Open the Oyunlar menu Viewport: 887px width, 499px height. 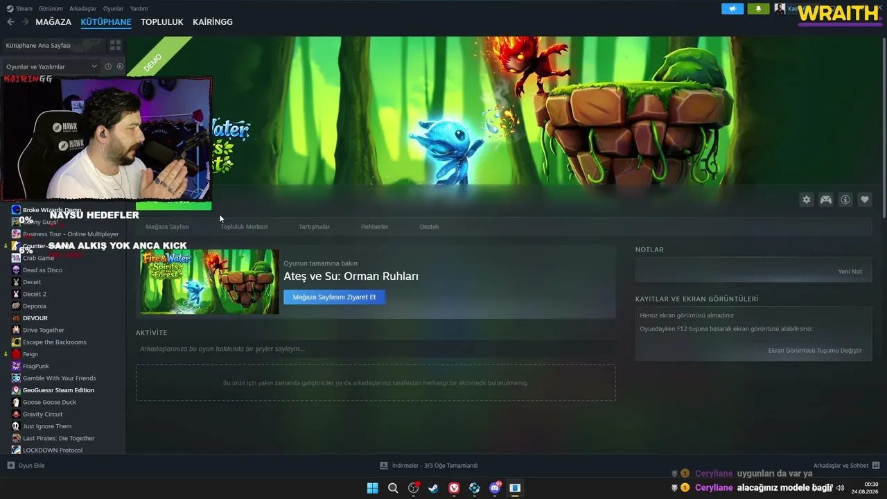coord(114,9)
